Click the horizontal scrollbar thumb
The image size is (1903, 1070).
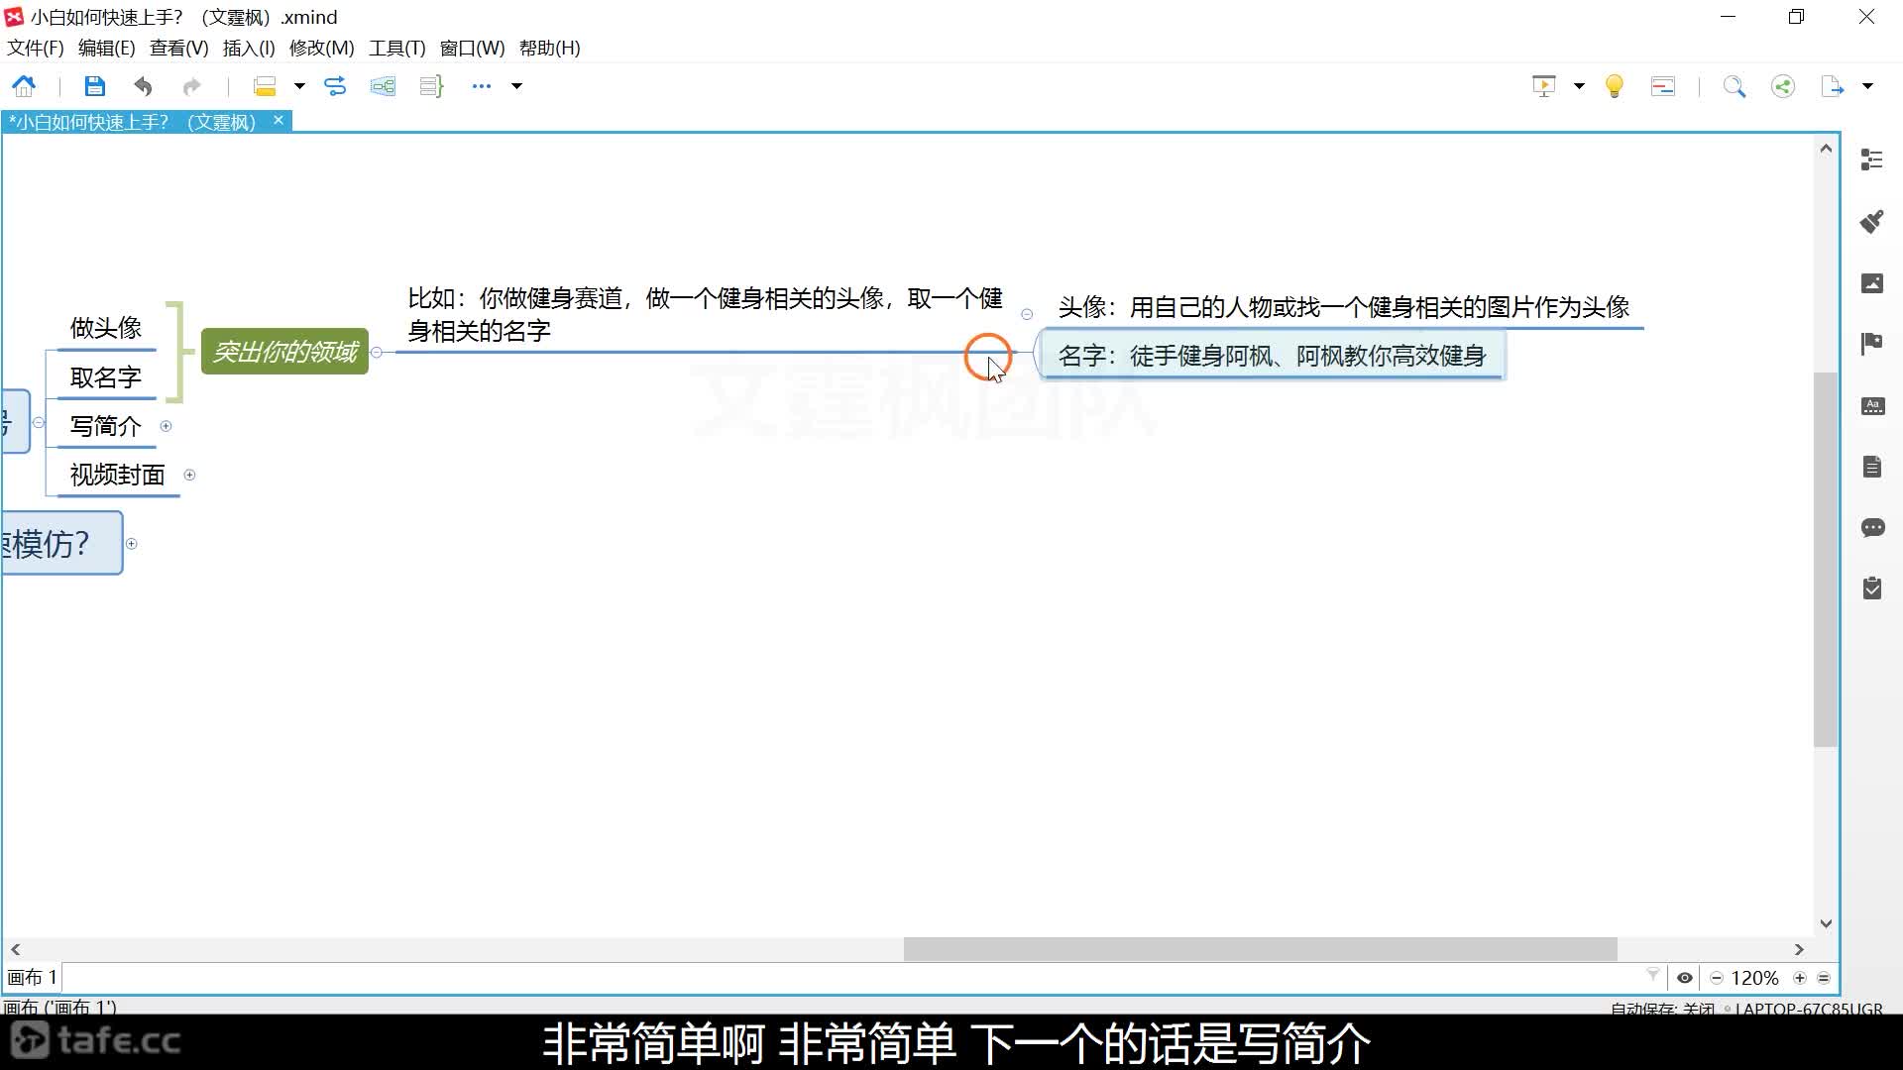coord(1260,949)
